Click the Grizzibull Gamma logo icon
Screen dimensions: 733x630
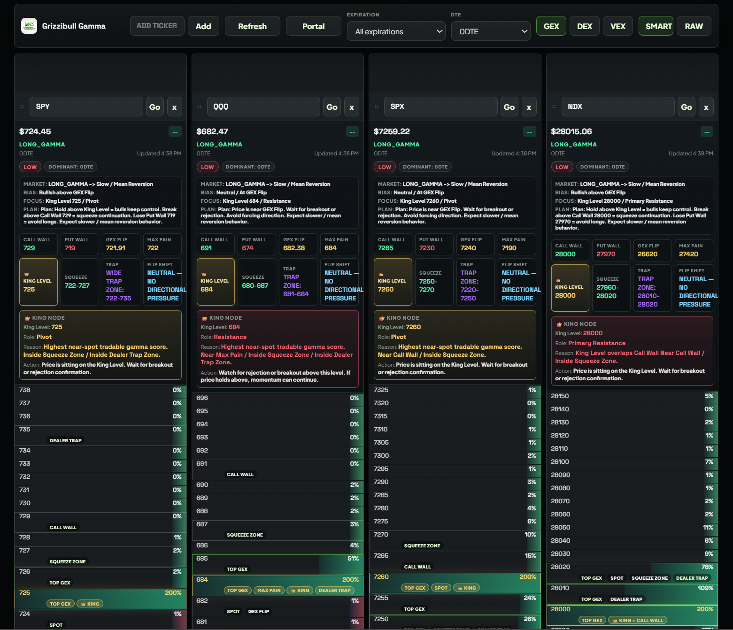tap(29, 26)
